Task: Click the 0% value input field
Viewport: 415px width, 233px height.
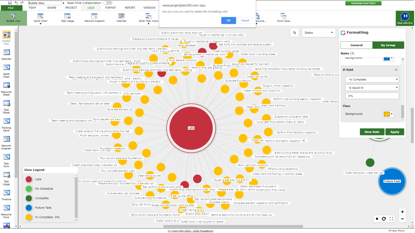Action: [x=372, y=96]
